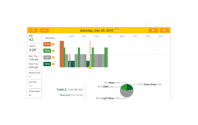Click the Deep Sleep slice of the pie
198x125 pixels.
130,87
